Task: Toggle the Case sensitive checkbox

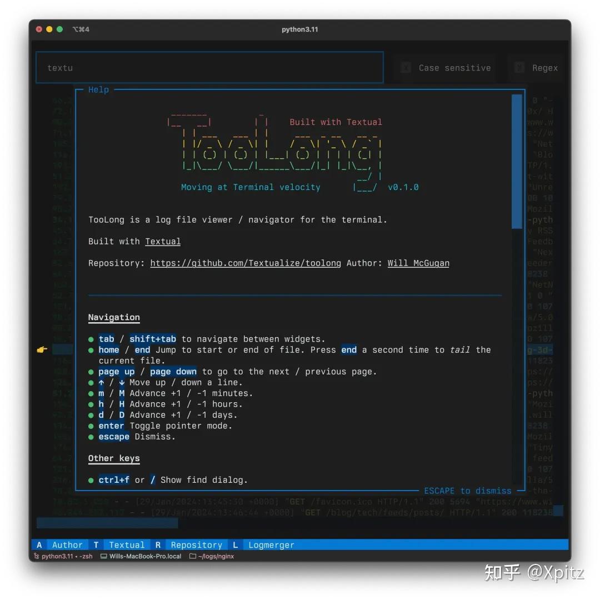Action: (x=406, y=68)
